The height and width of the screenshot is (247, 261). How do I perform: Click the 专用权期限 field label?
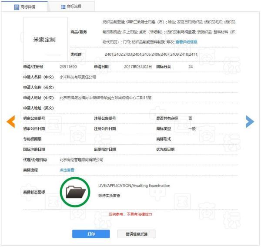coord(32,139)
